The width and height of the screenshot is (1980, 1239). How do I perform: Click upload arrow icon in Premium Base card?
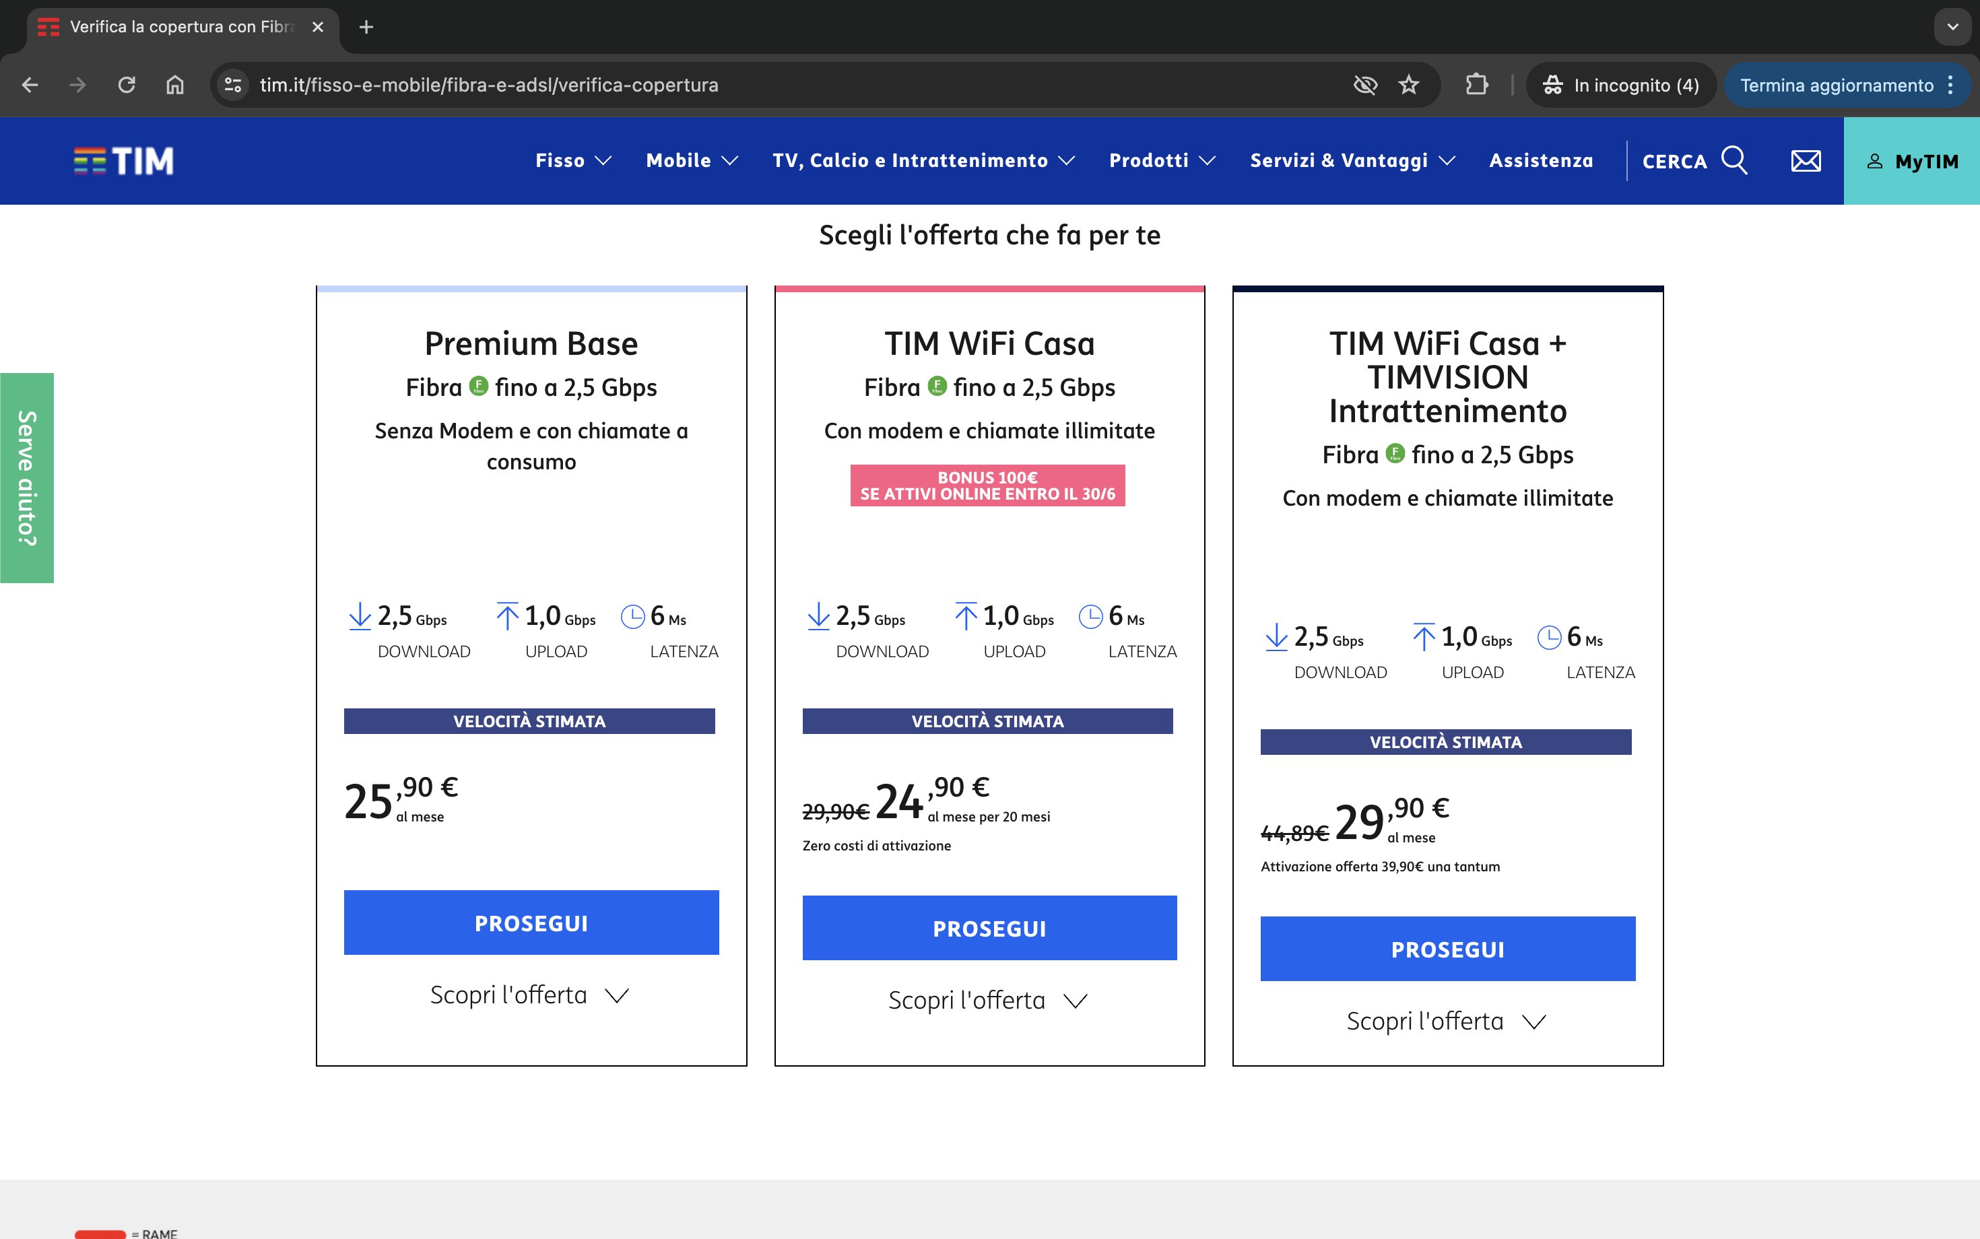tap(507, 616)
